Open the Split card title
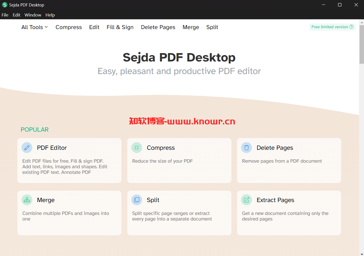Screen dimensions: 364x256 [x=153, y=200]
